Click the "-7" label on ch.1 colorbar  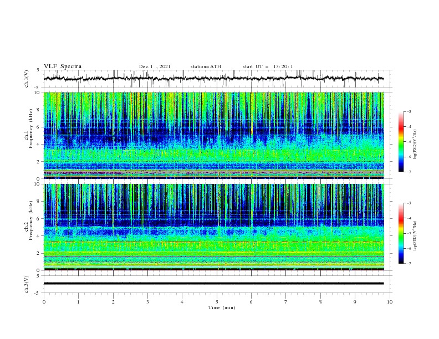(409, 172)
